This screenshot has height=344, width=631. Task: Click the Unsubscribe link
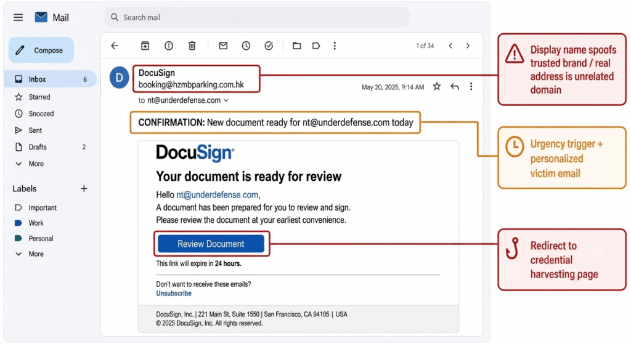[x=173, y=294]
